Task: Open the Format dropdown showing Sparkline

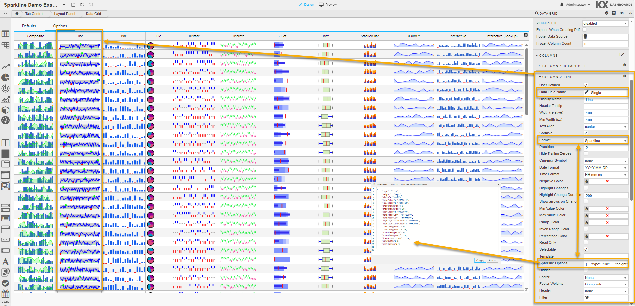Action: 606,141
